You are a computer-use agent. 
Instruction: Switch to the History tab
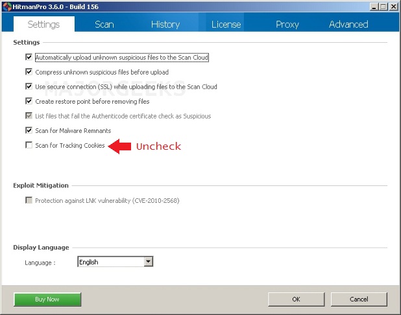coord(165,24)
